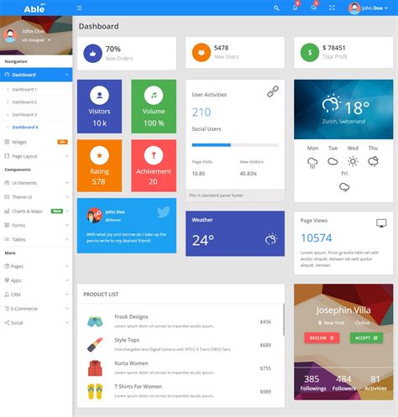Click the tweet card John Doe avatar
398x417 pixels.
pyautogui.click(x=94, y=216)
